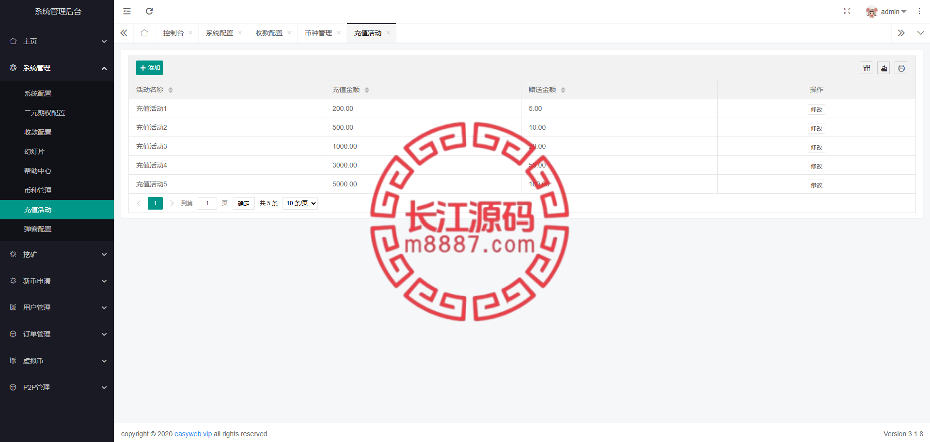The width and height of the screenshot is (930, 442).
Task: Go to the previous page arrow
Action: pyautogui.click(x=139, y=203)
